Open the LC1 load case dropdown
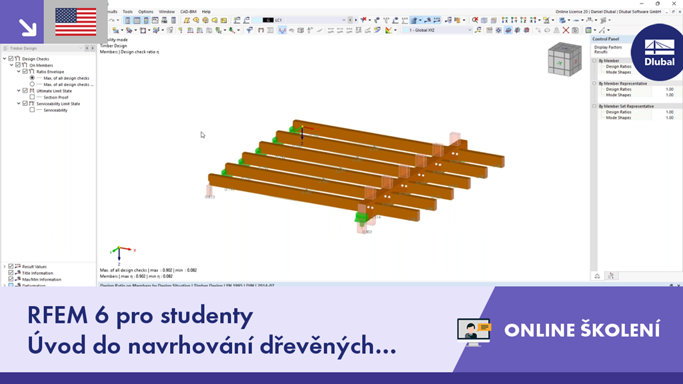The height and width of the screenshot is (384, 683). [x=344, y=20]
